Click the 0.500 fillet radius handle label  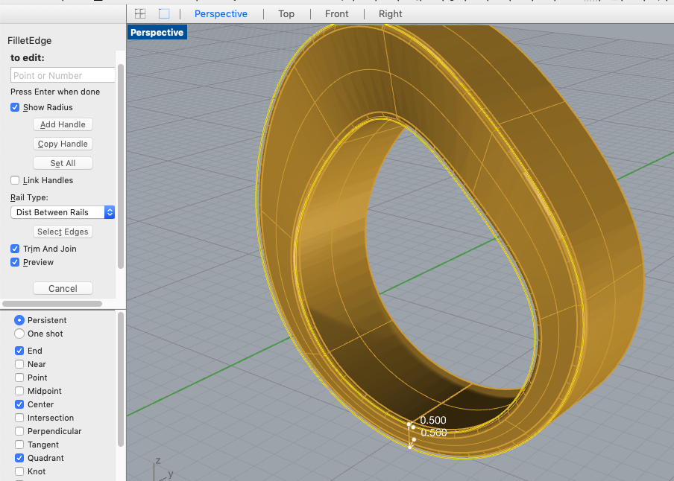pos(433,421)
